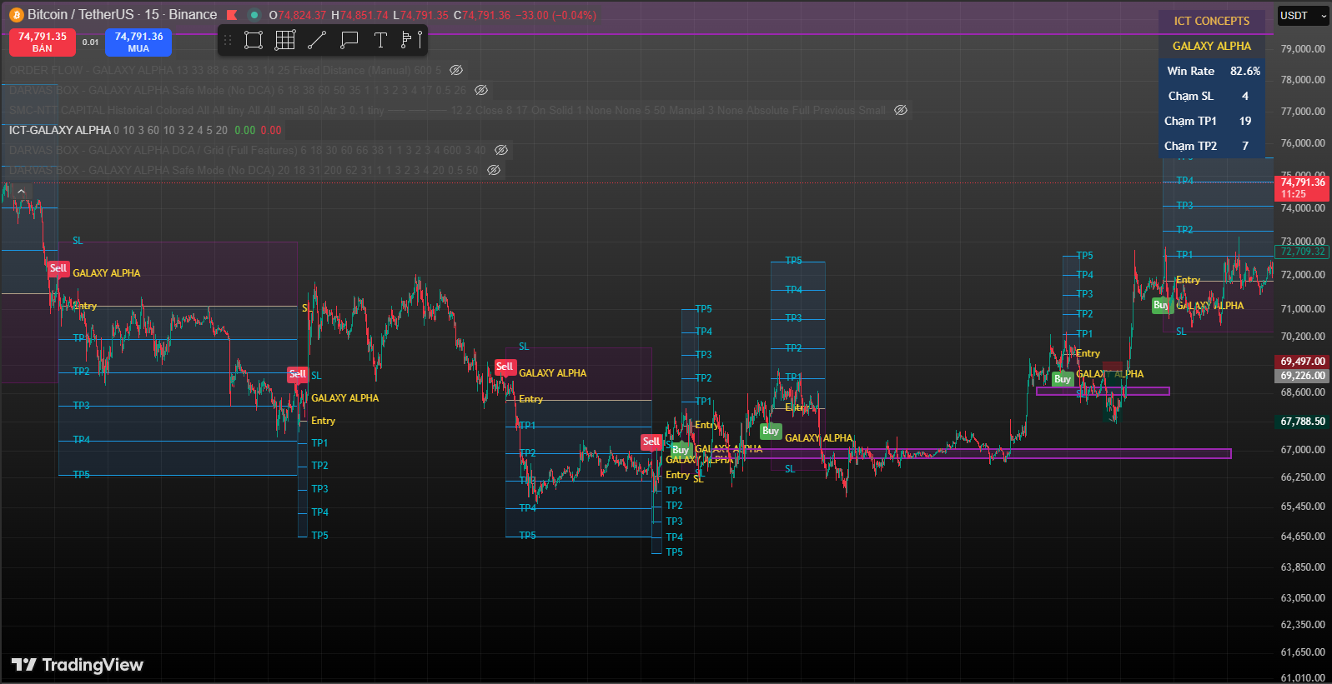Open the USDT currency dropdown

pyautogui.click(x=1303, y=16)
